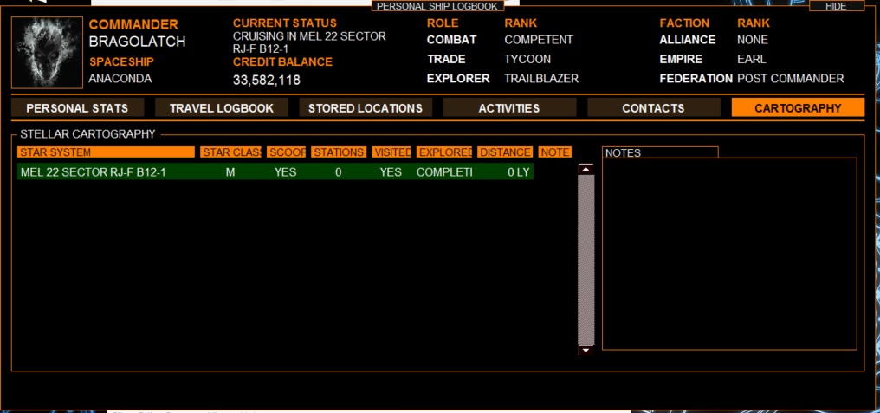880x413 pixels.
Task: Click the EARL empire rank
Action: [x=752, y=59]
